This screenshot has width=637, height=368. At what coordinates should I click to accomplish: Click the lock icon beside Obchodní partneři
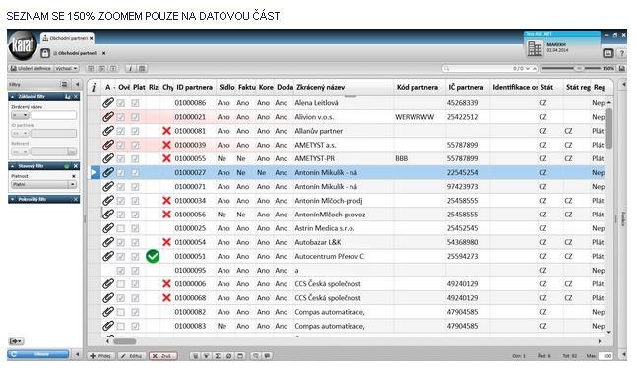[45, 53]
